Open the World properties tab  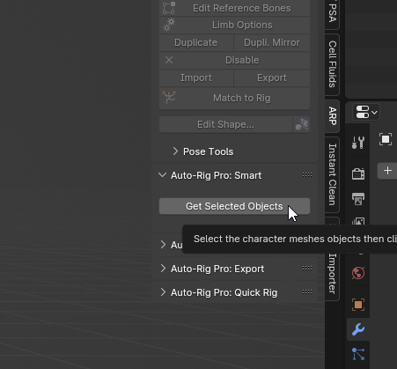[x=358, y=273]
